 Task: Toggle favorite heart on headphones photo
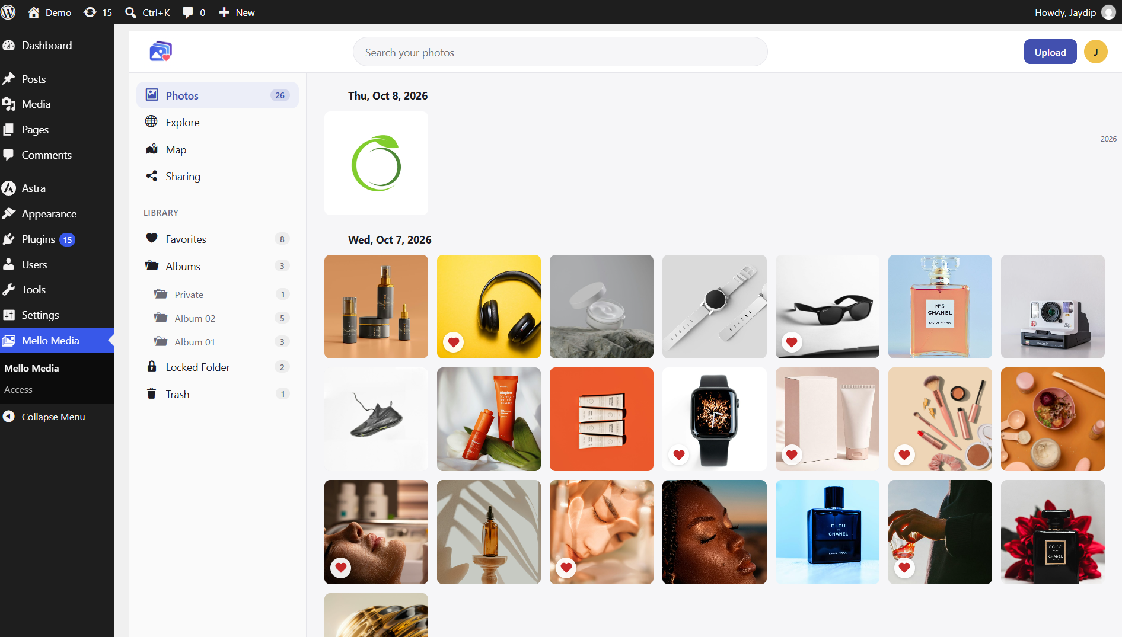coord(454,342)
